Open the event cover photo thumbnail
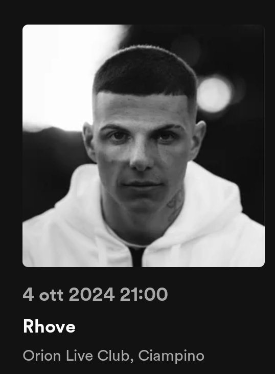 point(144,145)
